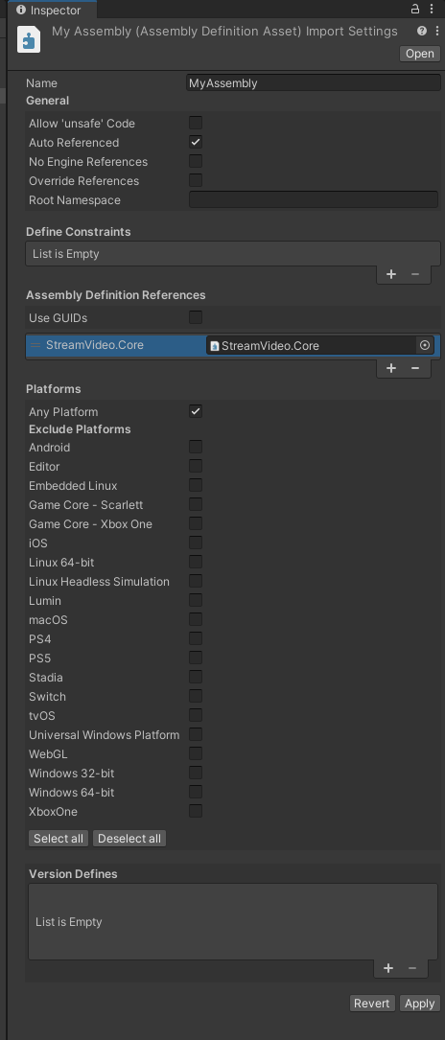The height and width of the screenshot is (1040, 445).
Task: Exclude the Android platform
Action: [x=196, y=447]
